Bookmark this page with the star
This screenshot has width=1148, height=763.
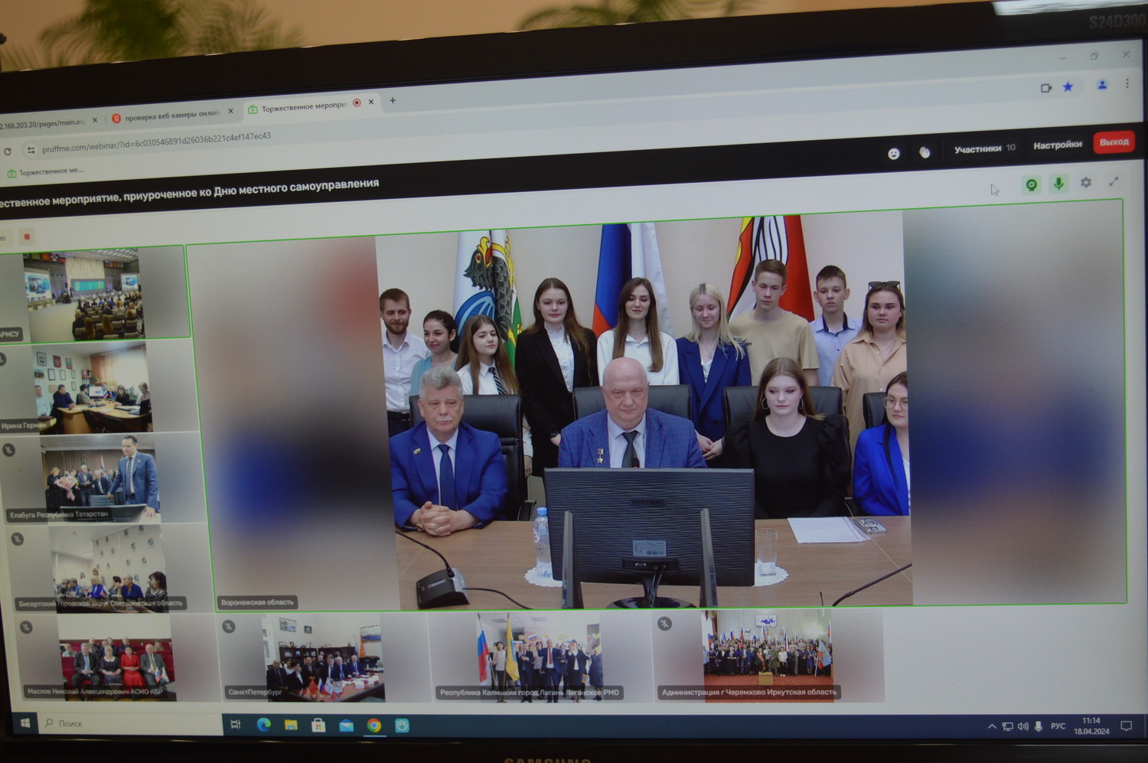point(1068,87)
